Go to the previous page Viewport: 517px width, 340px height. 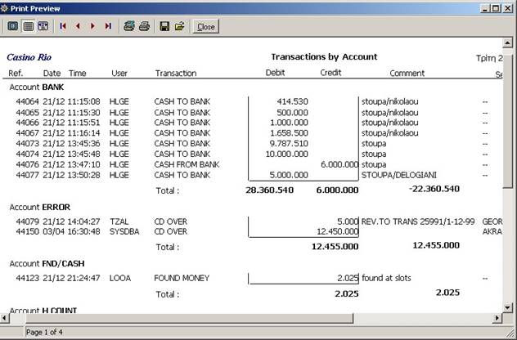coord(78,26)
